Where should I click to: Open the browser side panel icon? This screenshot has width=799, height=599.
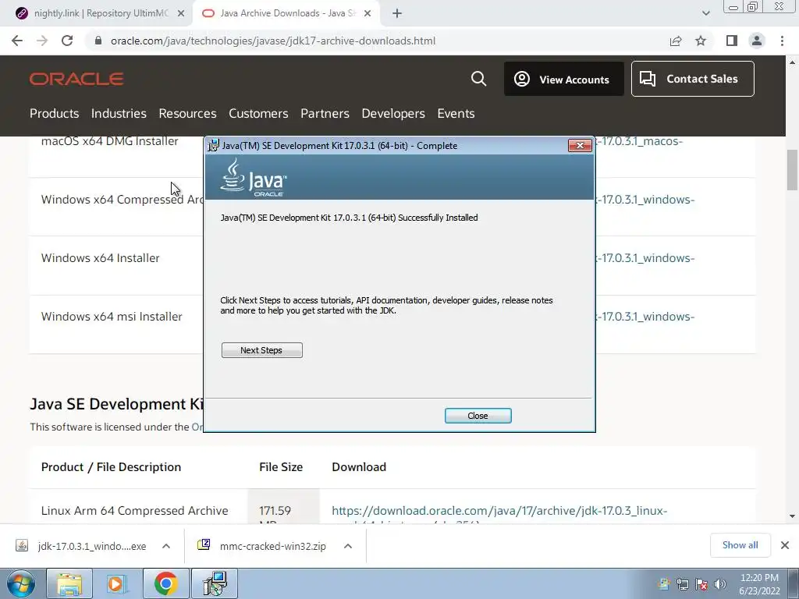pos(731,41)
